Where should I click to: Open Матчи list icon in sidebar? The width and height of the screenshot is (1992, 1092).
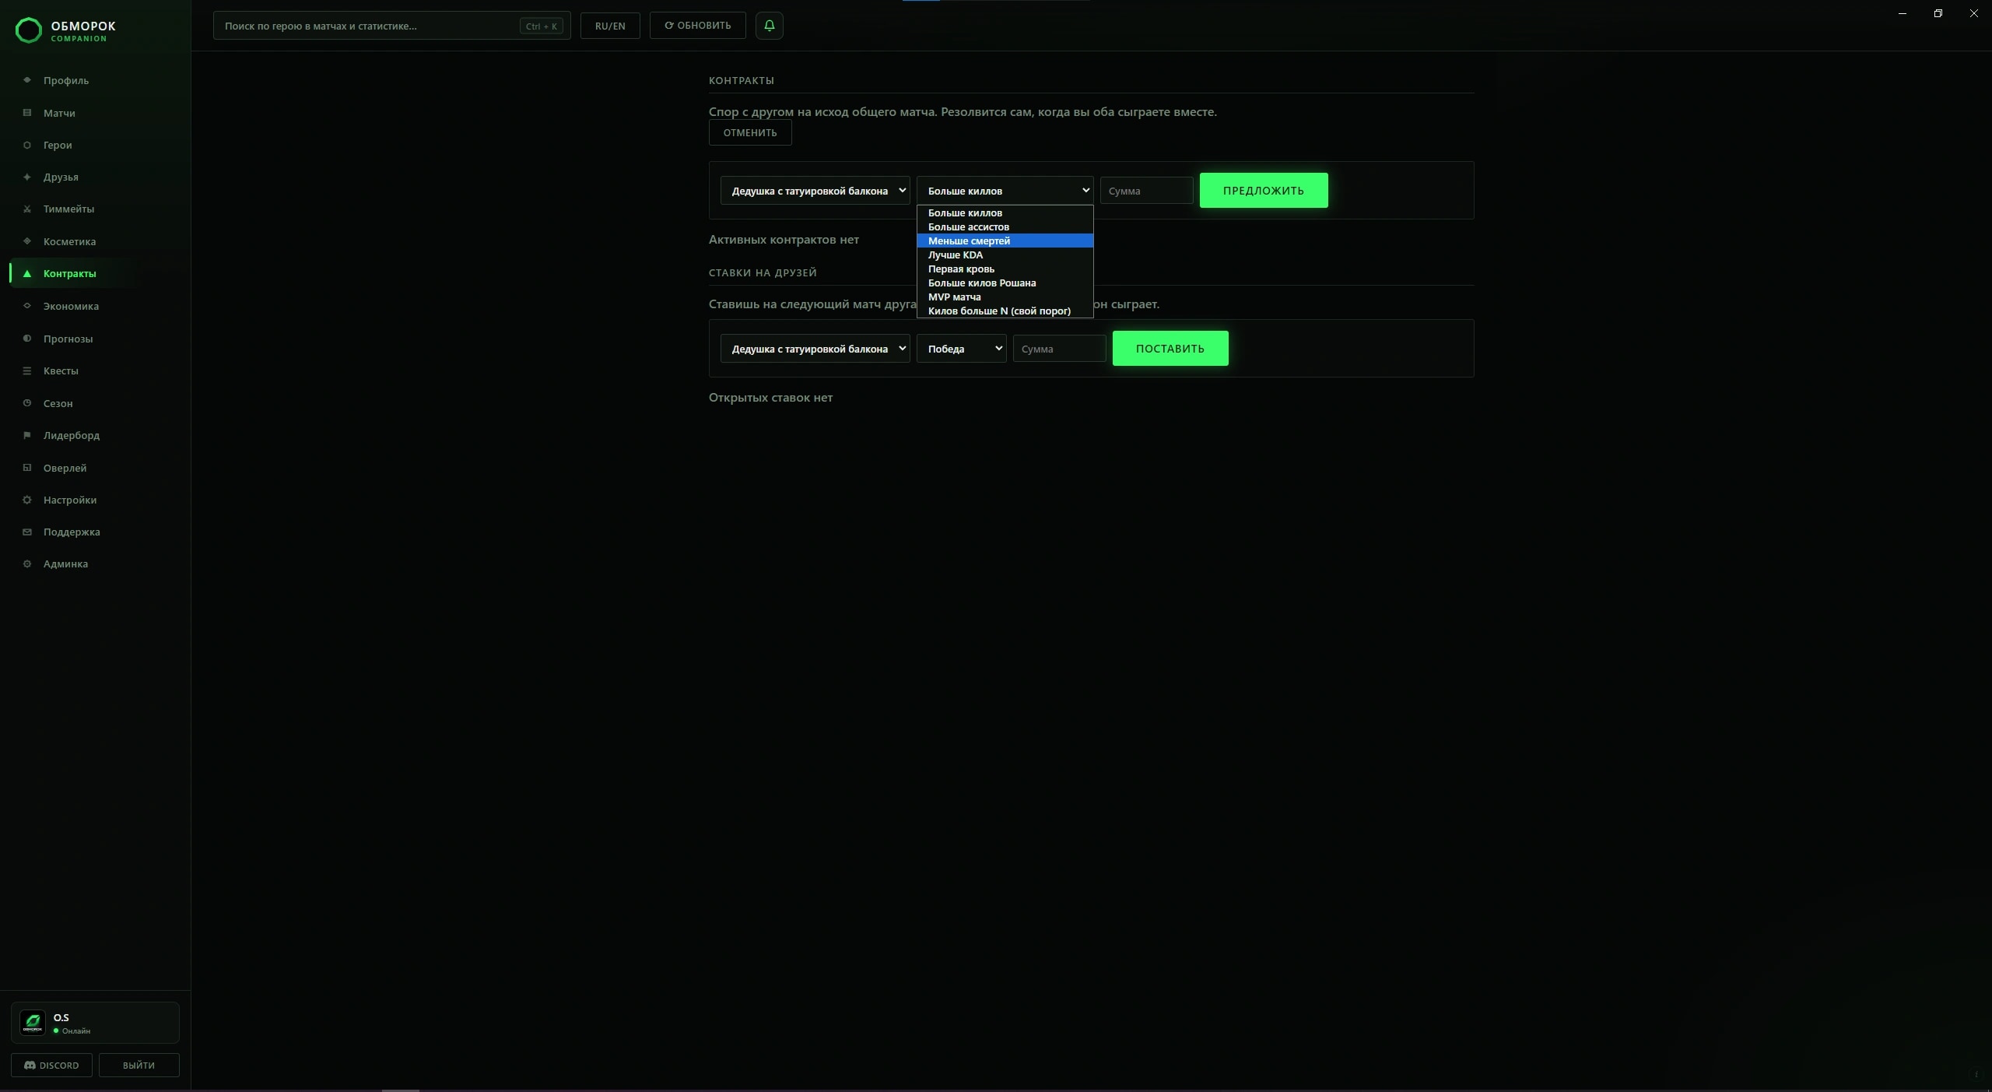pyautogui.click(x=27, y=113)
